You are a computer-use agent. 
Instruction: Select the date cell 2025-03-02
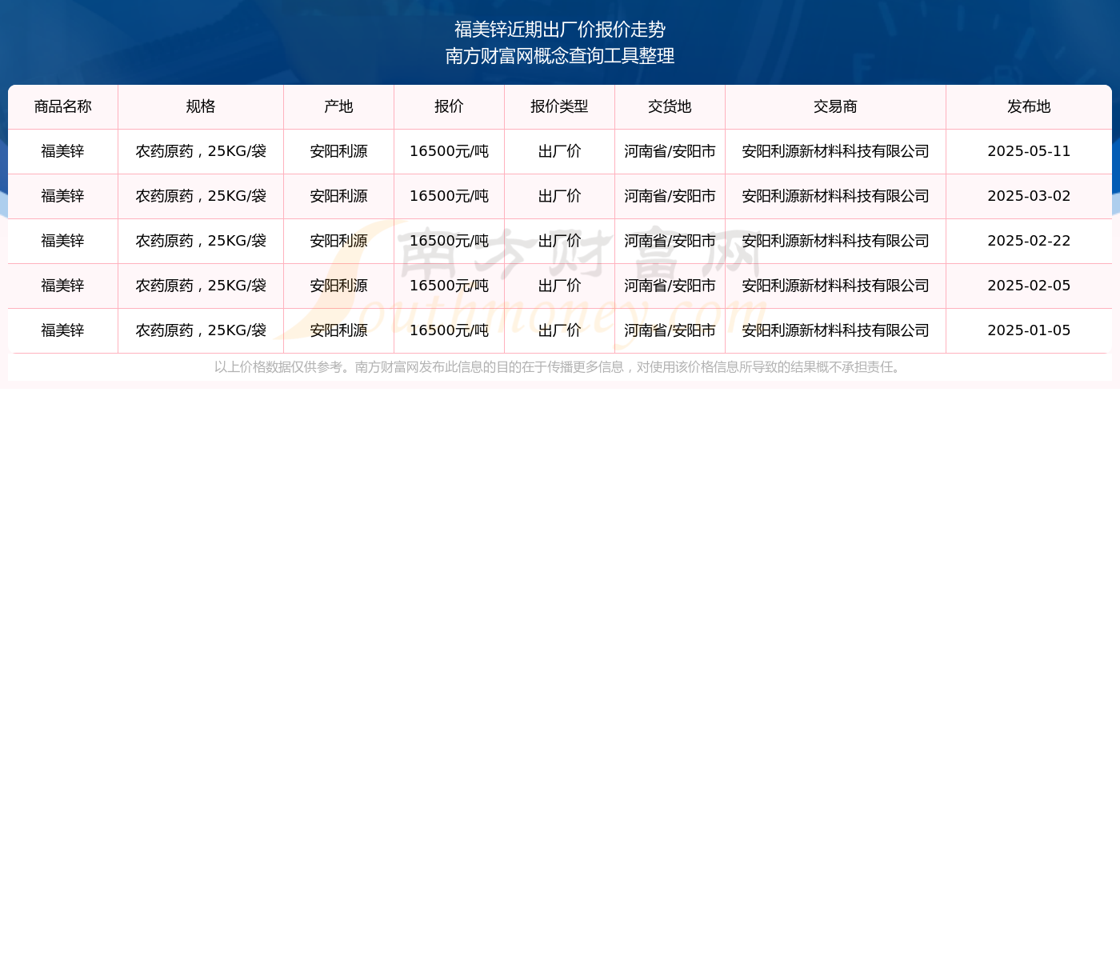[x=1030, y=197]
